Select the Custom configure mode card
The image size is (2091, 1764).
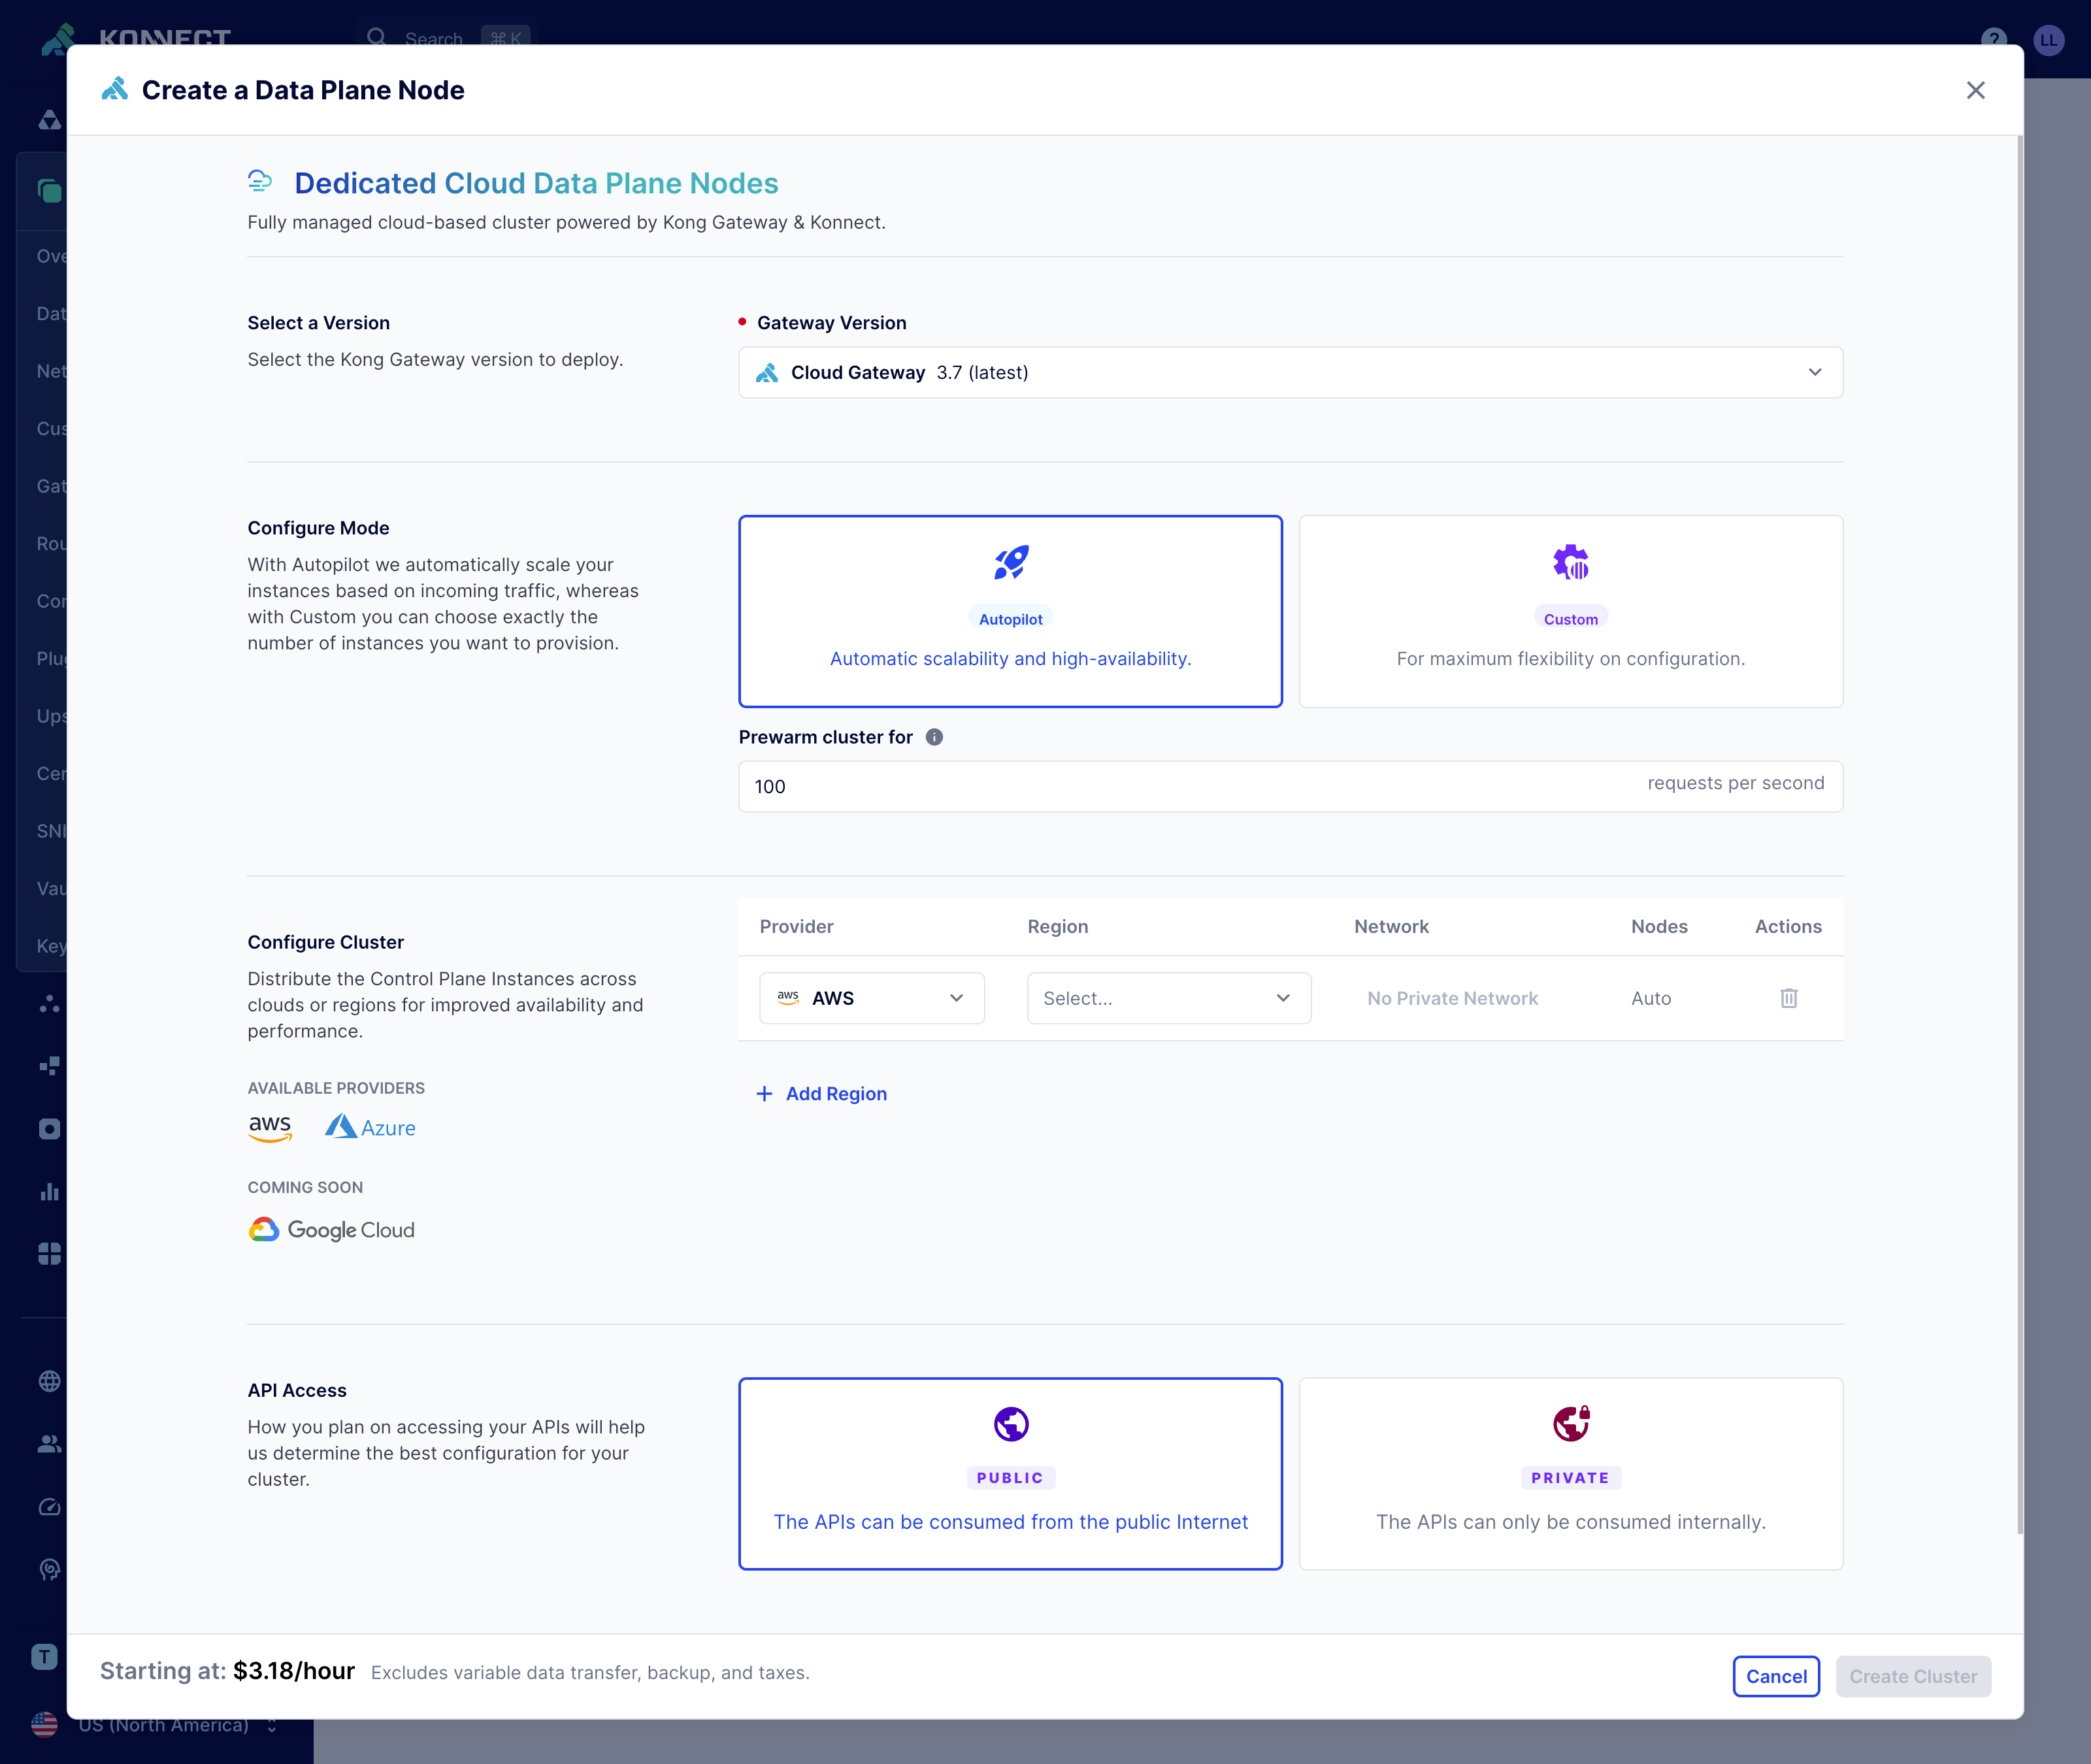tap(1570, 611)
